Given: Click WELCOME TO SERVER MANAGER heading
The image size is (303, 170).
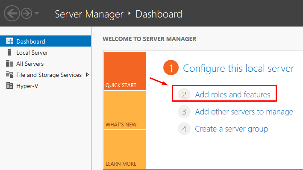Looking at the screenshot, I should coord(150,39).
